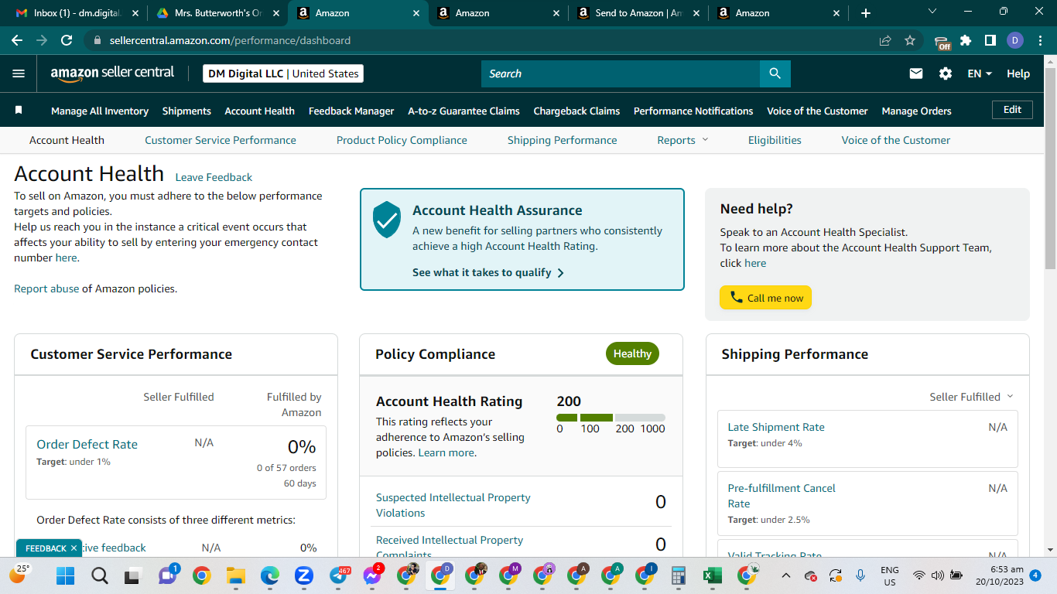
Task: Open Suspected Intellectual Property Violations link
Action: (x=453, y=505)
